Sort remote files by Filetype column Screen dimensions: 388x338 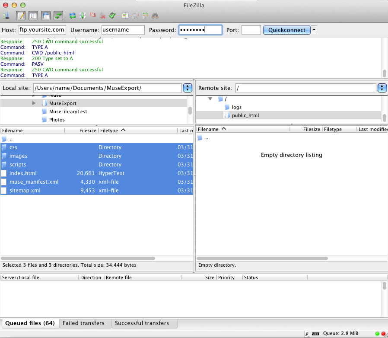coord(340,129)
